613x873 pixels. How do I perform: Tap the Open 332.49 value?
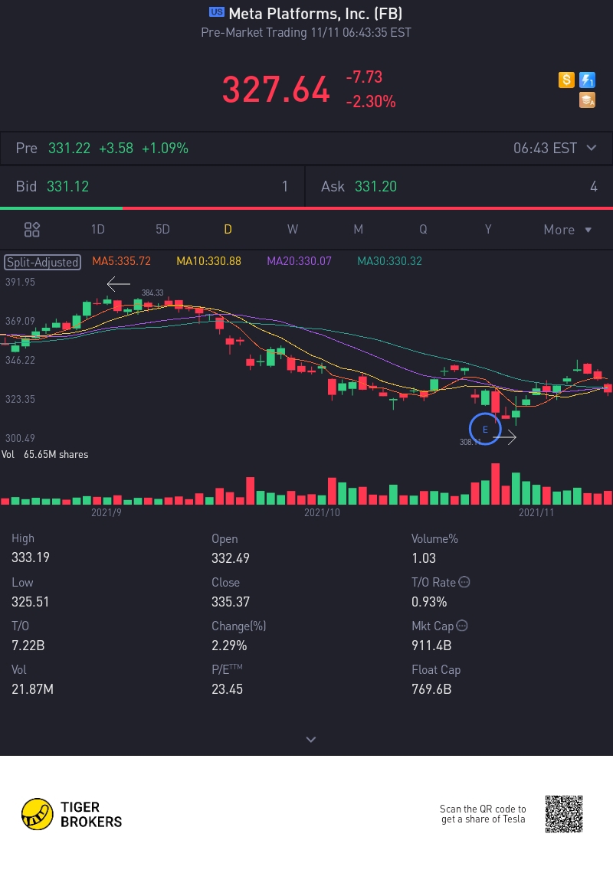(x=230, y=557)
